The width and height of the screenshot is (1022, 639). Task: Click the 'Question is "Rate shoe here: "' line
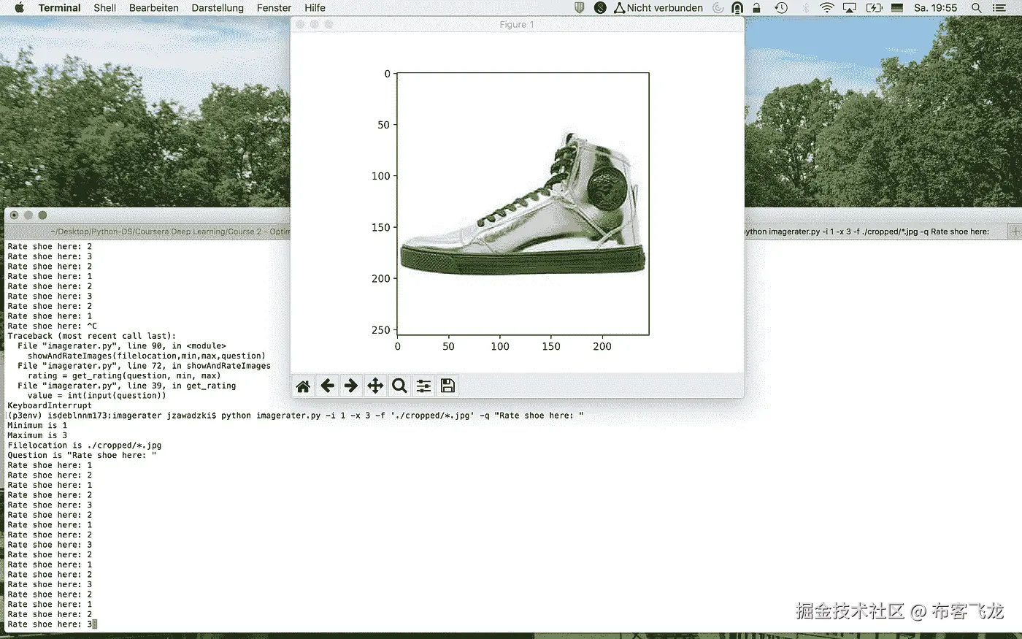point(82,455)
